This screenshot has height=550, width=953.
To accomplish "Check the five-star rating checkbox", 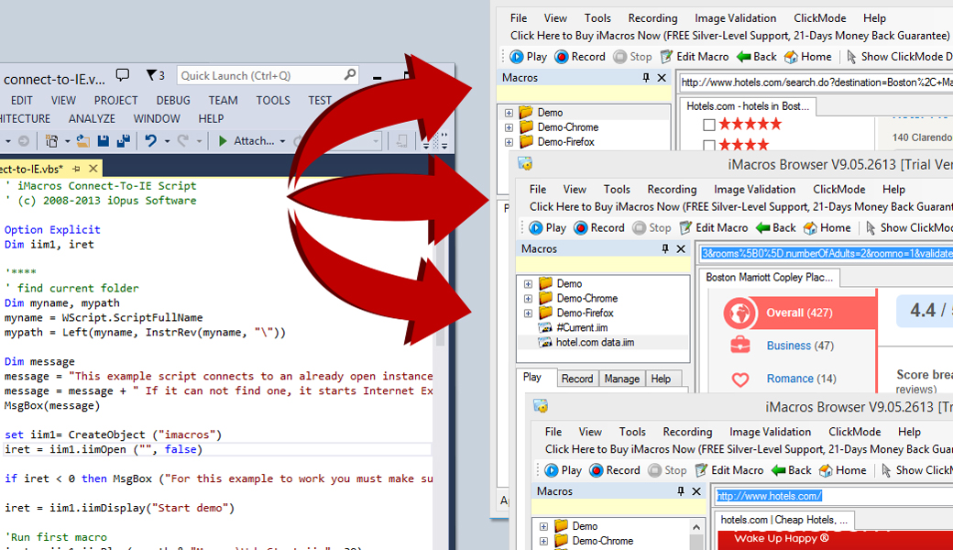I will click(708, 125).
